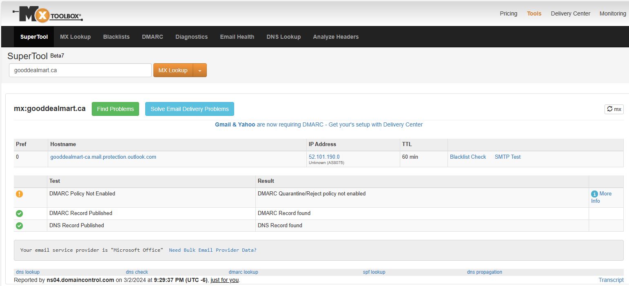The height and width of the screenshot is (286, 629).
Task: Click the mx:gooddealmart.ca heading
Action: (x=50, y=109)
